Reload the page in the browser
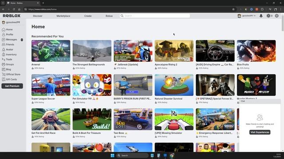 (14, 9)
